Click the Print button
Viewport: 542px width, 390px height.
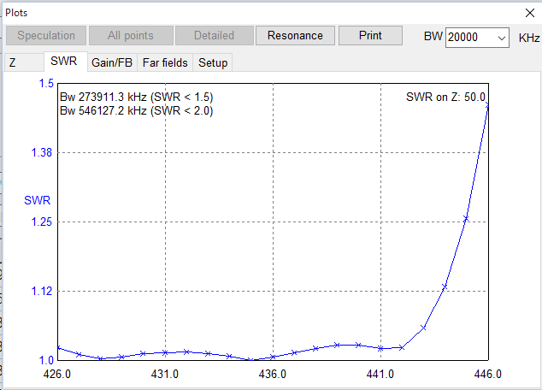(x=370, y=36)
